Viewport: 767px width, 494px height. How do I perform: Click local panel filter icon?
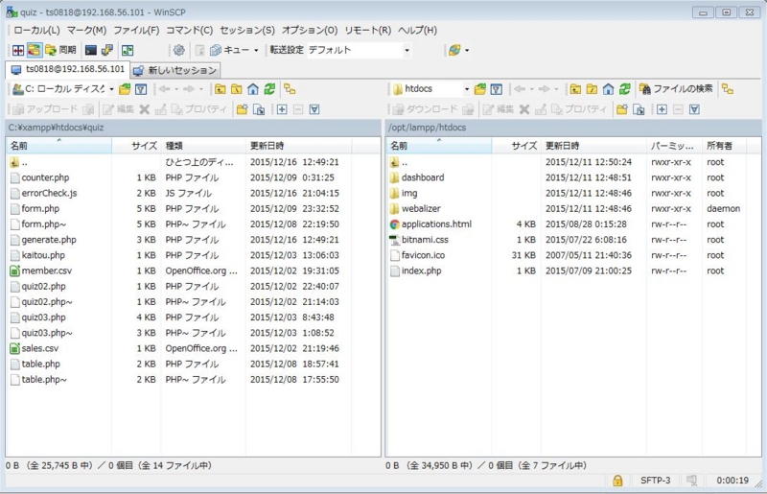141,89
